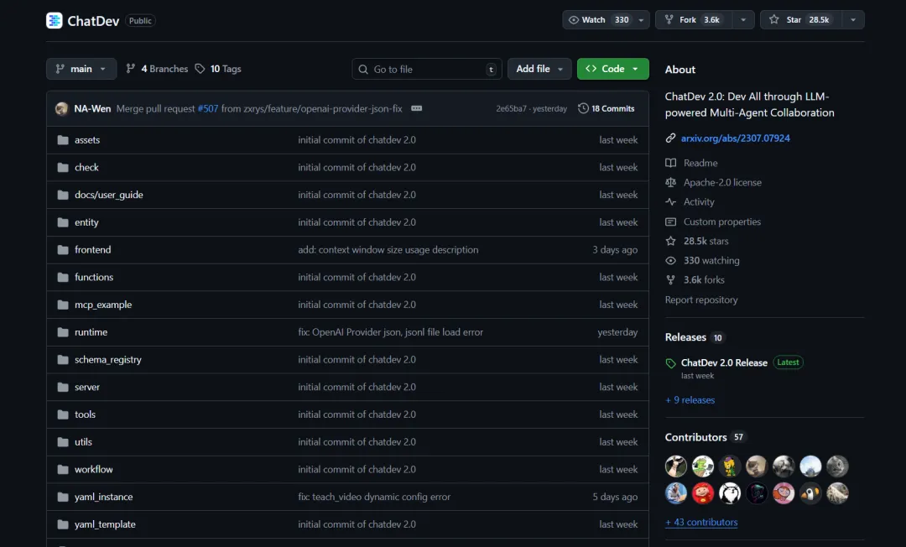Click the folder icon beside runtime

[63, 332]
